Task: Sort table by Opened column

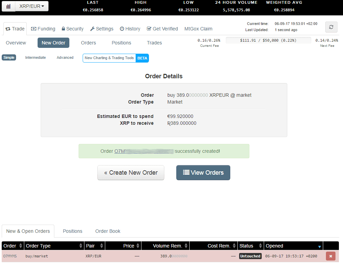Action: coord(293,246)
